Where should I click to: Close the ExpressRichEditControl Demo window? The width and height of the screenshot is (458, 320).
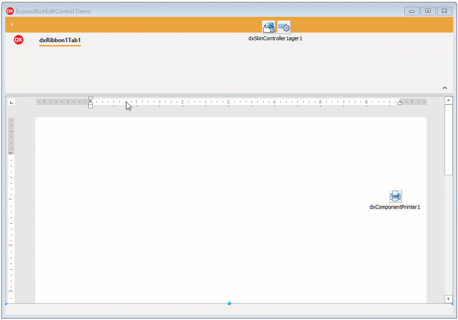point(444,11)
